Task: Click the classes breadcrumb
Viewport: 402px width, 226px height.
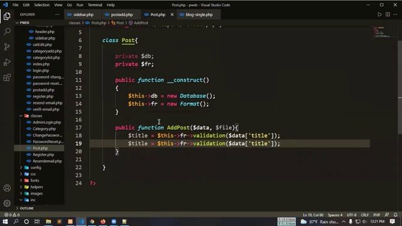Action: click(75, 23)
